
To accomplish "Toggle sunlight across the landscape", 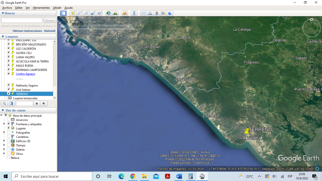I will pos(116,13).
